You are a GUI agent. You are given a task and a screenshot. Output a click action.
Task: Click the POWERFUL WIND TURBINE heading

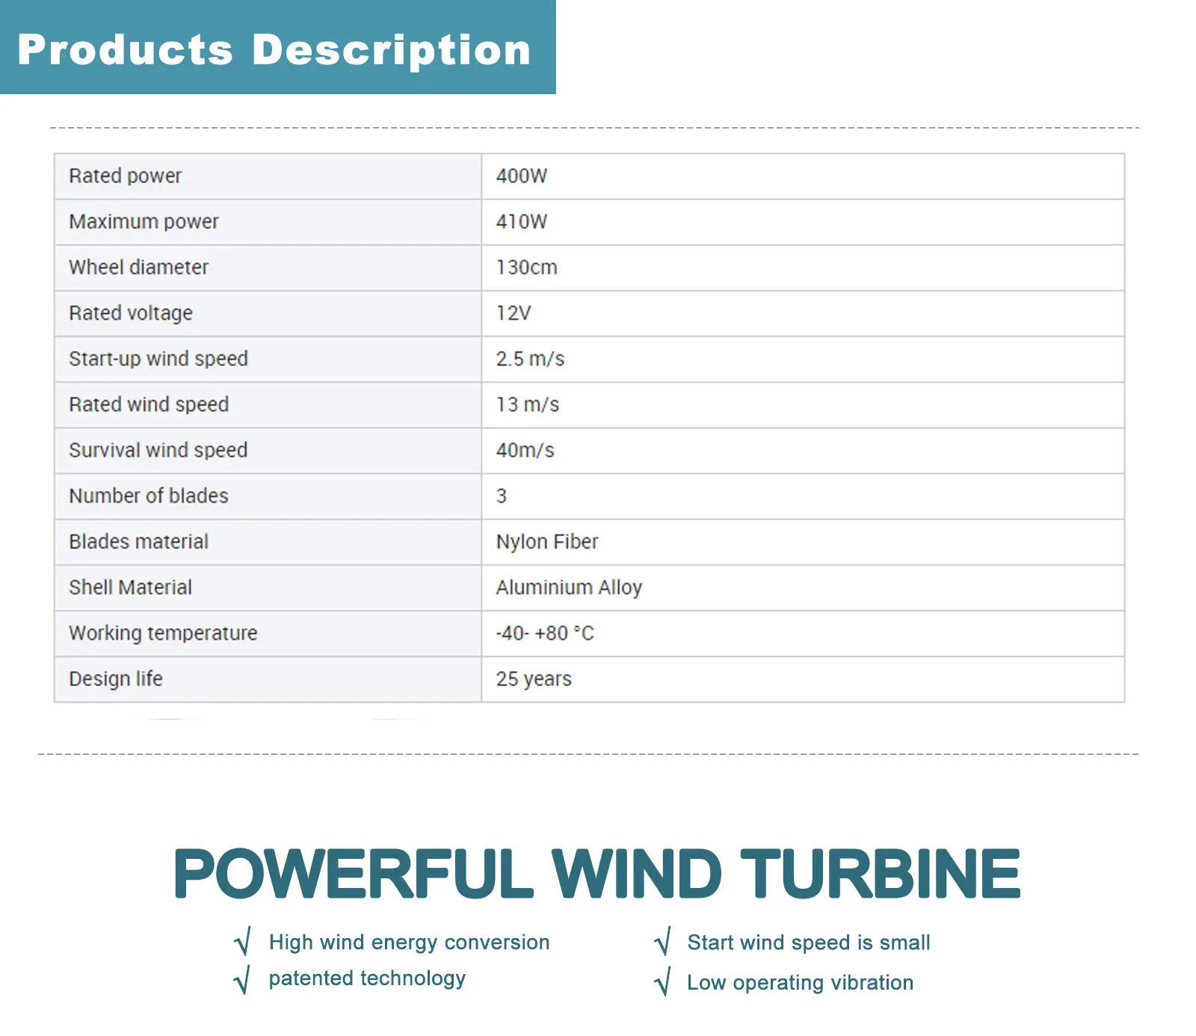click(597, 873)
